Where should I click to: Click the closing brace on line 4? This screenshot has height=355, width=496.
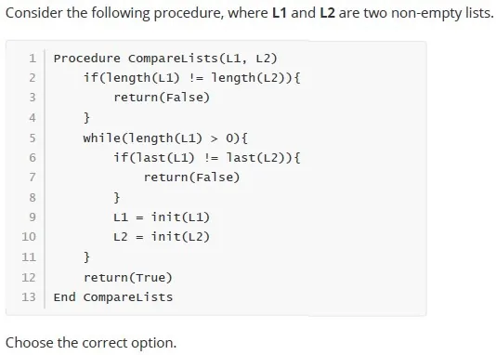(x=86, y=118)
